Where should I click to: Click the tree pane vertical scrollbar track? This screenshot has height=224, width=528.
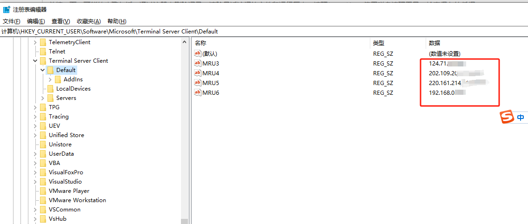[x=184, y=132]
